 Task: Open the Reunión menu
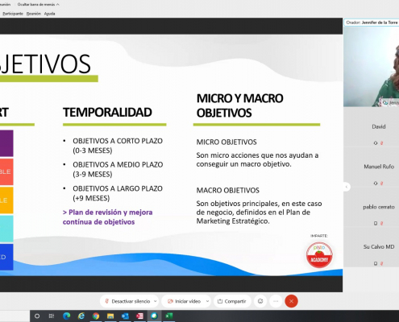coord(34,14)
